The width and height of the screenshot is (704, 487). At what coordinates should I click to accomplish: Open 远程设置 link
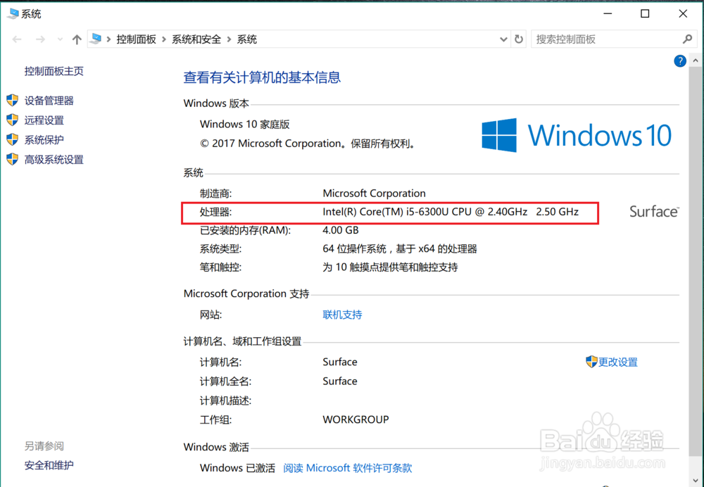(x=44, y=120)
